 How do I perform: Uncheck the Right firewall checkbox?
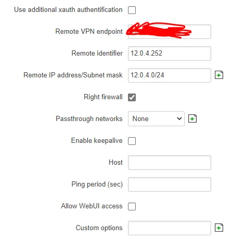132,97
